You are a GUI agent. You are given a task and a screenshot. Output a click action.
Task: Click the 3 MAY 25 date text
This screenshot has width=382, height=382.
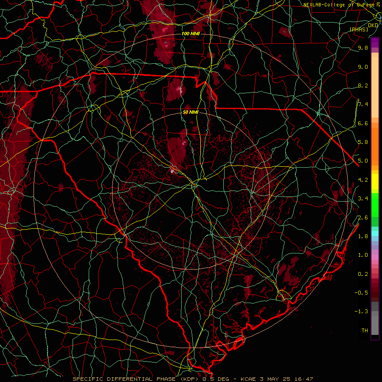(x=275, y=379)
